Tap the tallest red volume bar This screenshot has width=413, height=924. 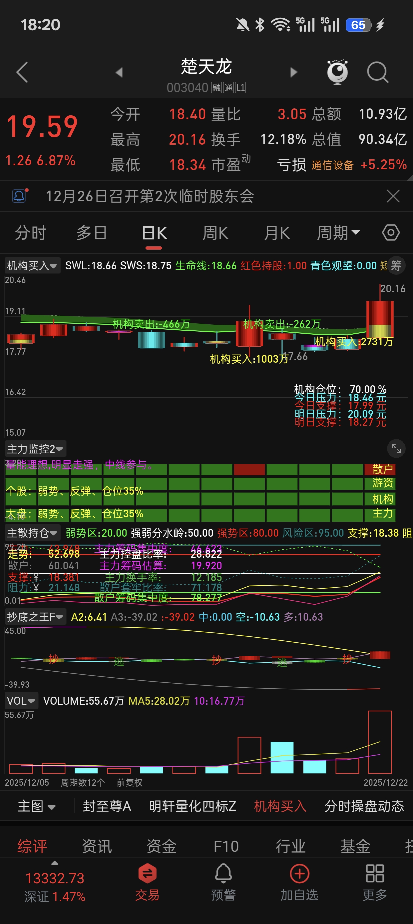point(380,742)
